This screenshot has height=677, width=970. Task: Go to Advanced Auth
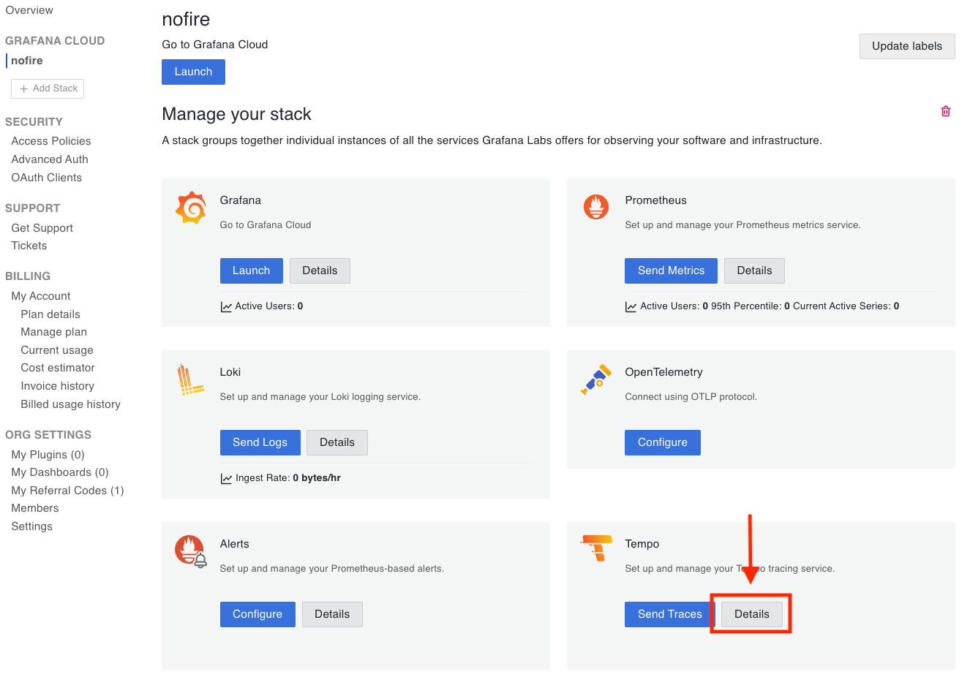point(50,159)
